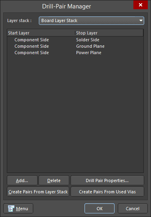Viewport: 151px width, 217px height.
Task: Select the Ground Plane drill pair row
Action: pyautogui.click(x=75, y=46)
